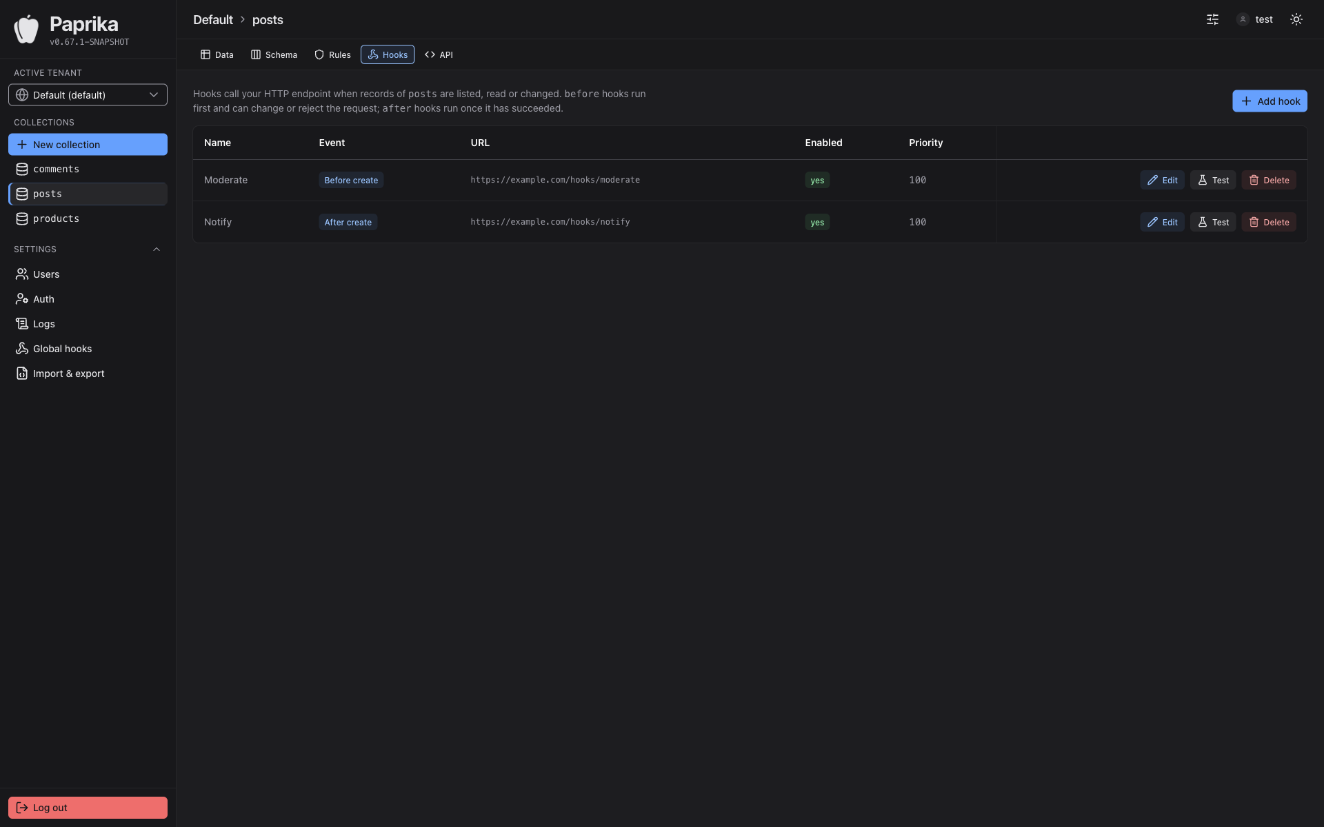Open Auth settings page
Screen dimensions: 1324x827
tap(88, 299)
